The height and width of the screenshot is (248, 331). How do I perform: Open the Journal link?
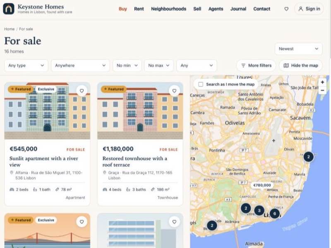[238, 9]
